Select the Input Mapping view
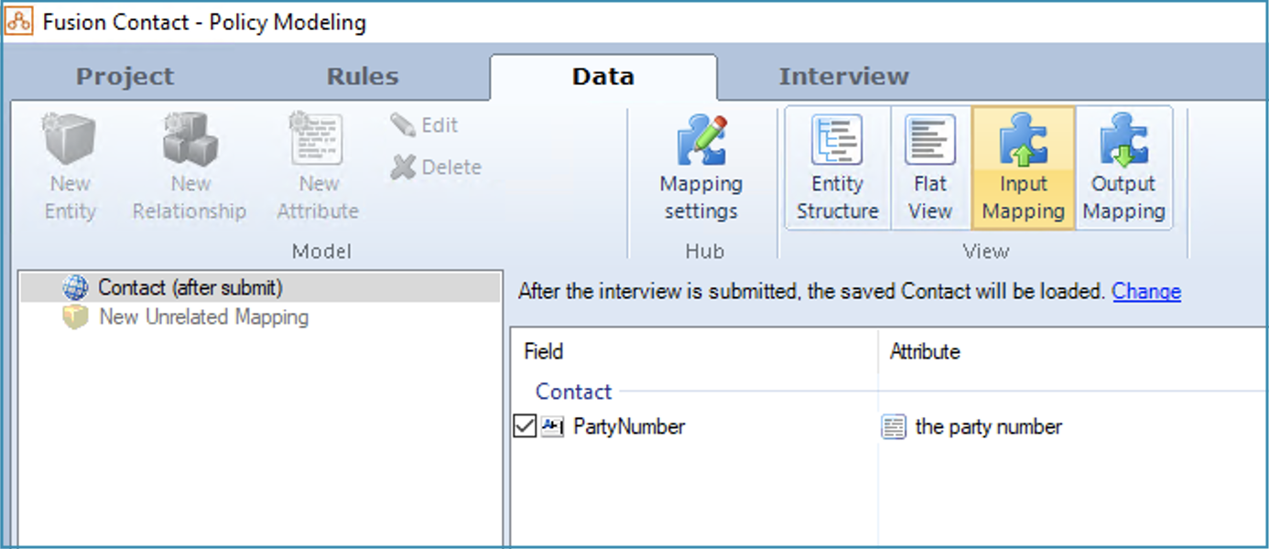1269x549 pixels. tap(1023, 167)
